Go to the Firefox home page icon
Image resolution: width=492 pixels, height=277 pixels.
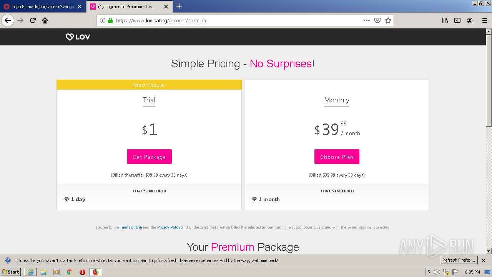[45, 20]
